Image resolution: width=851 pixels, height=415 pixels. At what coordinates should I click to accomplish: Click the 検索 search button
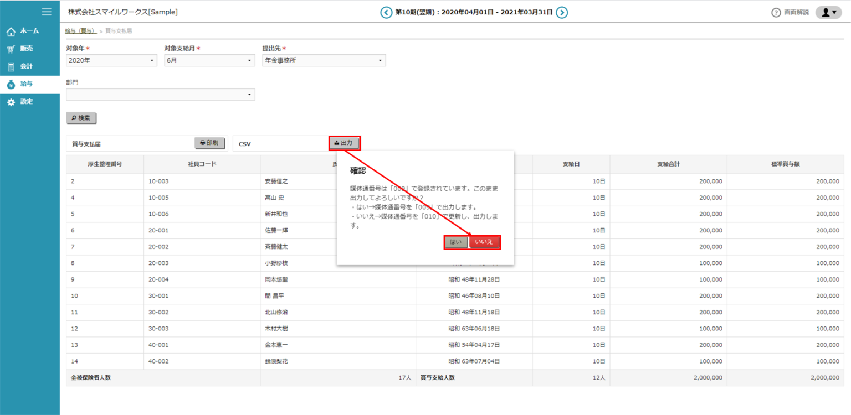(x=81, y=118)
